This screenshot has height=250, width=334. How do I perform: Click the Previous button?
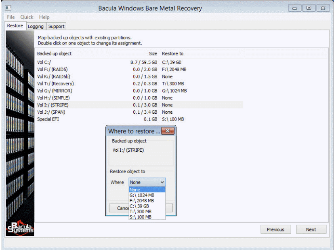tap(275, 229)
